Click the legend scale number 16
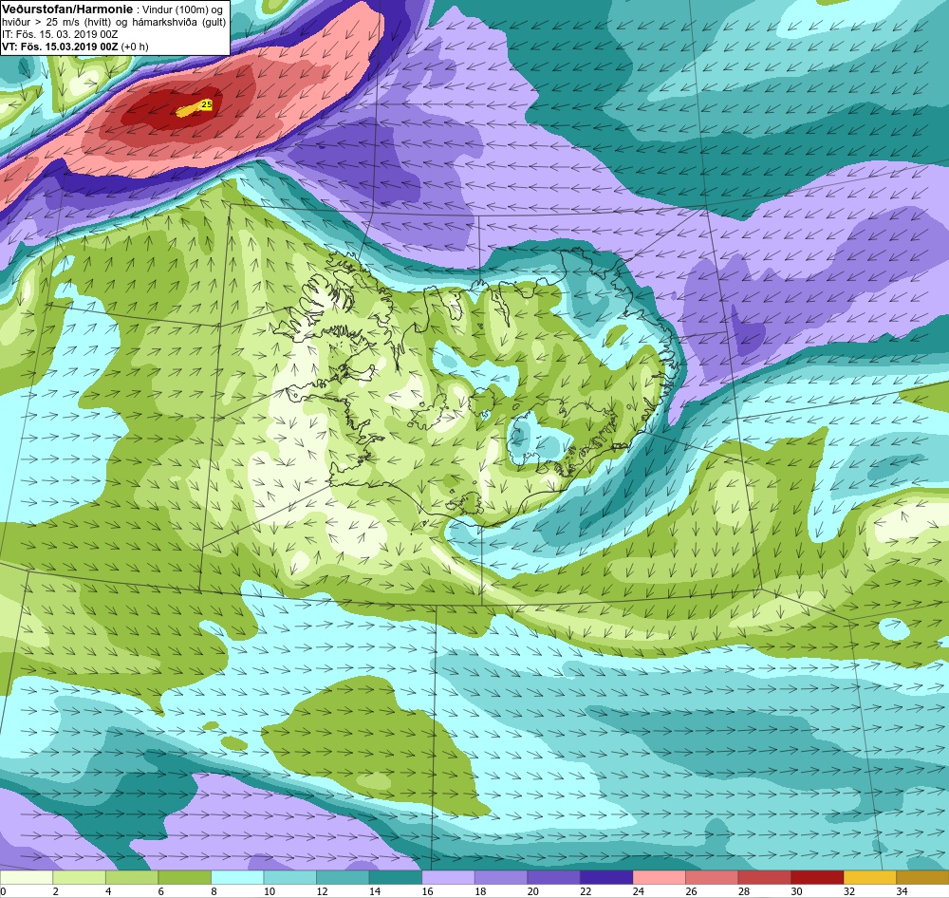This screenshot has width=949, height=898. 427,890
